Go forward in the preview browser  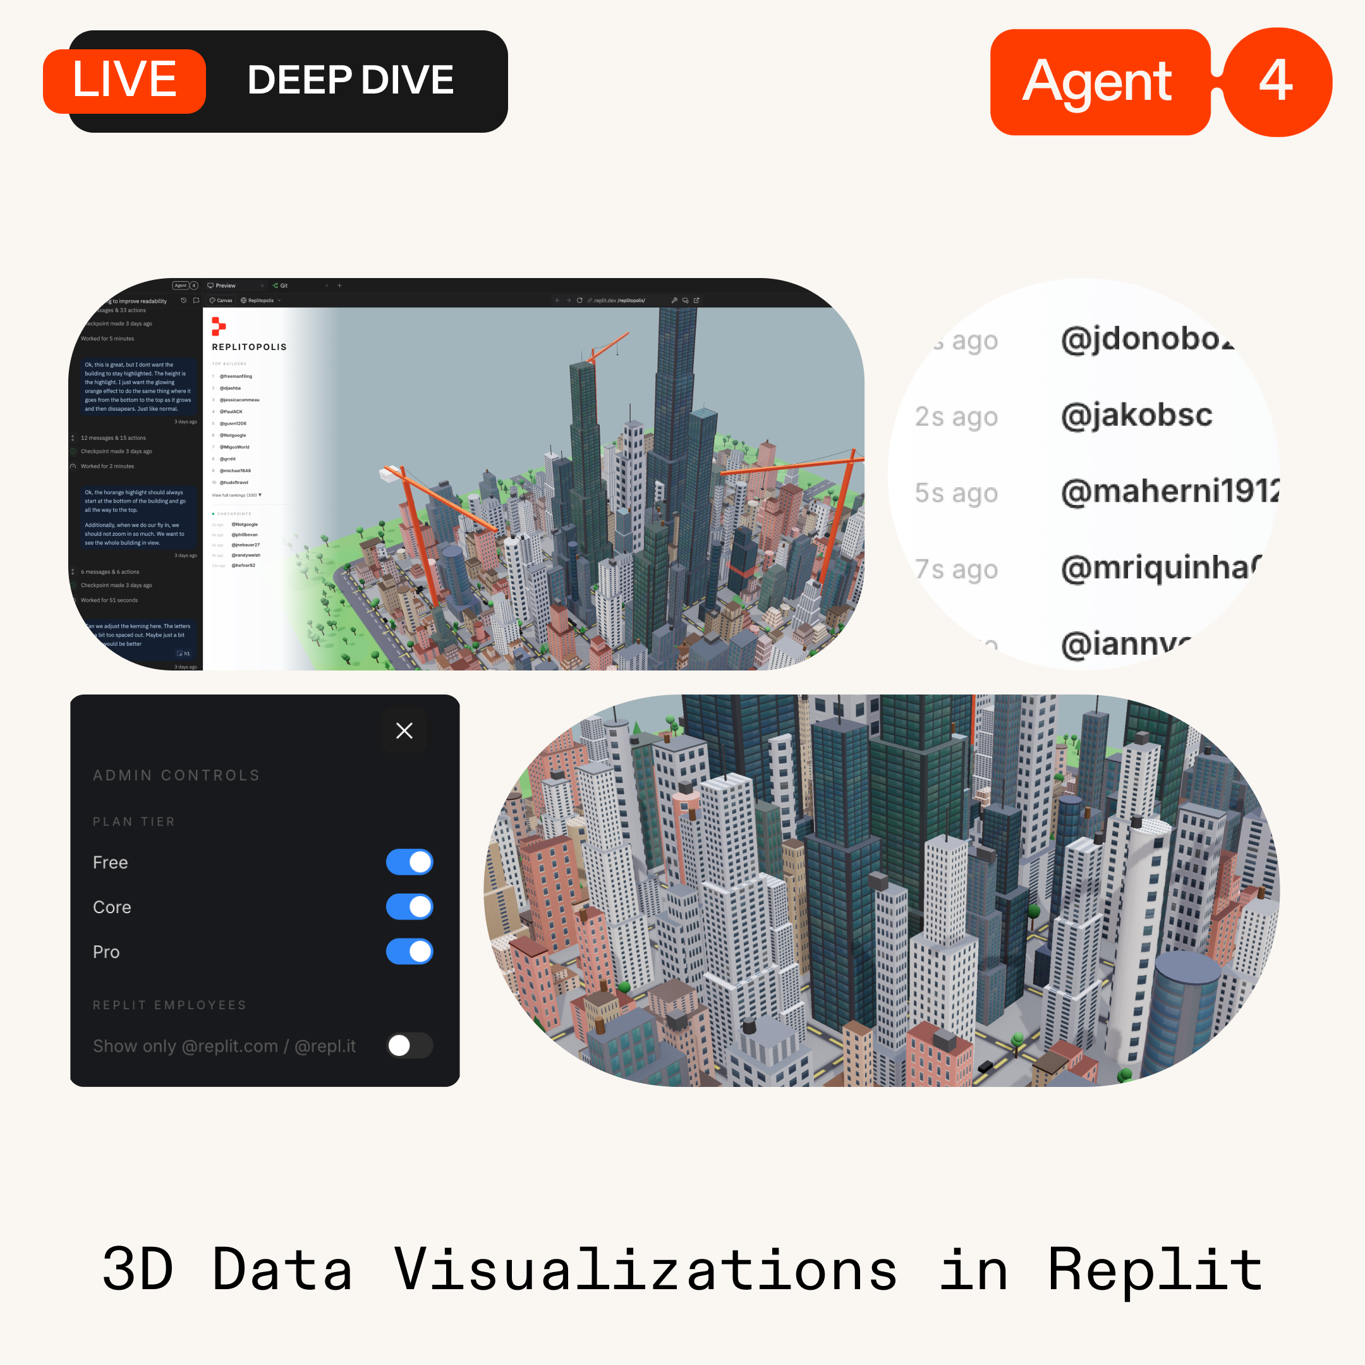(x=568, y=300)
